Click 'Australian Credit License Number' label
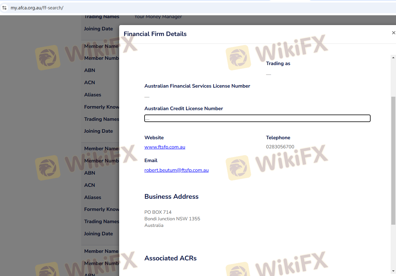 (x=184, y=109)
